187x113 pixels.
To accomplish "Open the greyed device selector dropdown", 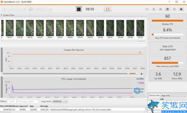I will (14, 9).
